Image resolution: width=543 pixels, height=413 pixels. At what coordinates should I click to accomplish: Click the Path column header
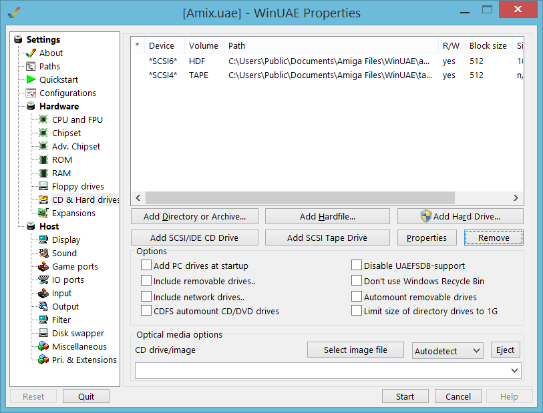pos(331,45)
